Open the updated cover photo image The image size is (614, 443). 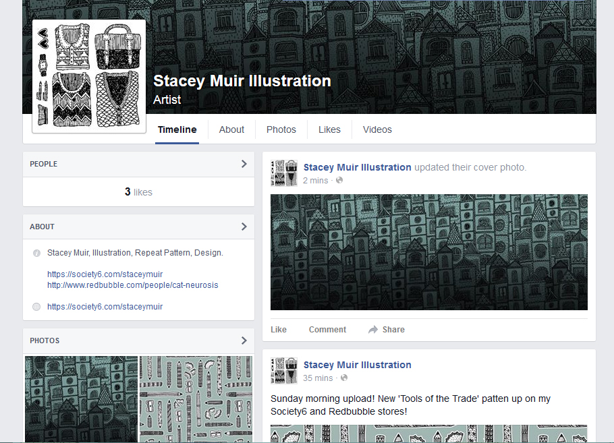428,252
